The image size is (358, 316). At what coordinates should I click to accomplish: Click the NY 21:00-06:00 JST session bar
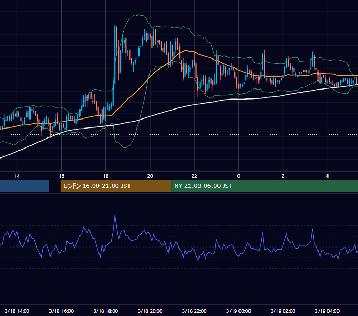265,186
